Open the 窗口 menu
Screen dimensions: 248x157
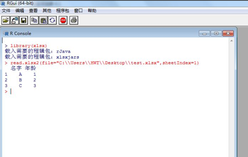click(x=78, y=11)
